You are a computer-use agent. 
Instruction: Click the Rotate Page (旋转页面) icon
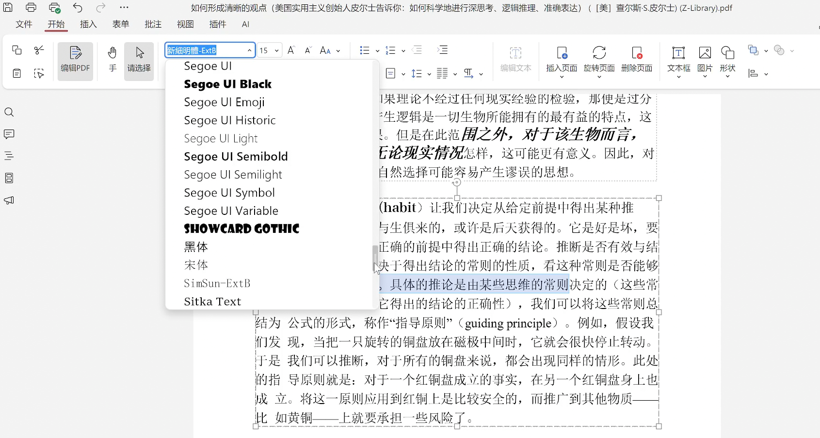coord(599,53)
